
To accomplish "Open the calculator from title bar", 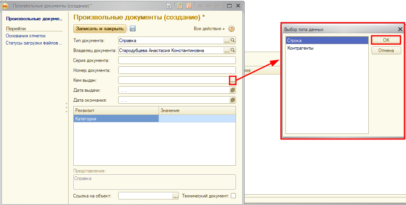I will (180, 6).
